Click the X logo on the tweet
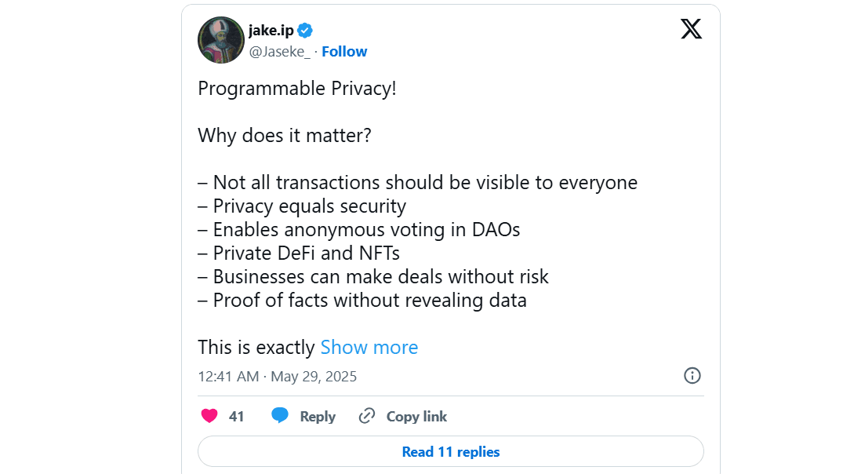The height and width of the screenshot is (474, 843). coord(691,30)
